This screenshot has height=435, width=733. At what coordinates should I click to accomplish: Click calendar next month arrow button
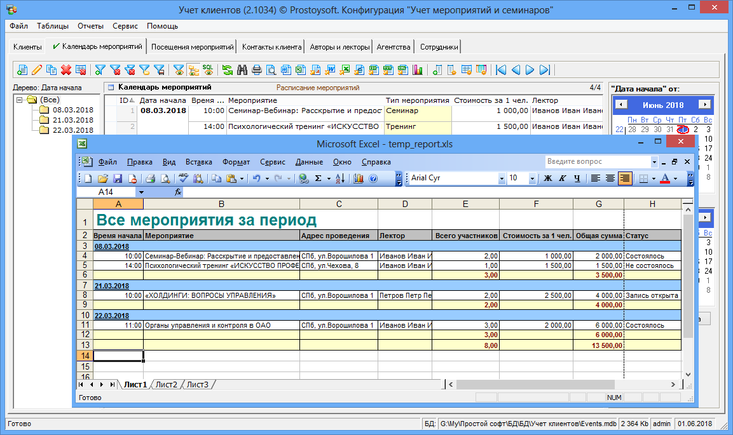[705, 105]
